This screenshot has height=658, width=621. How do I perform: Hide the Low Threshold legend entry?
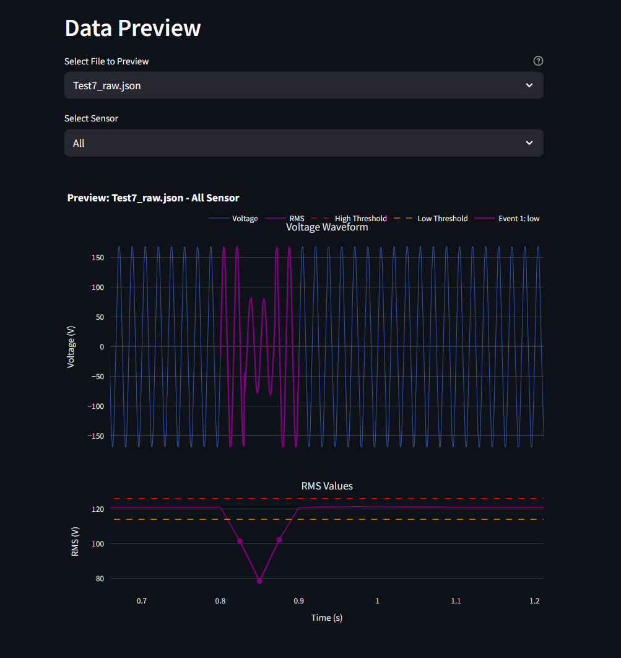(432, 219)
